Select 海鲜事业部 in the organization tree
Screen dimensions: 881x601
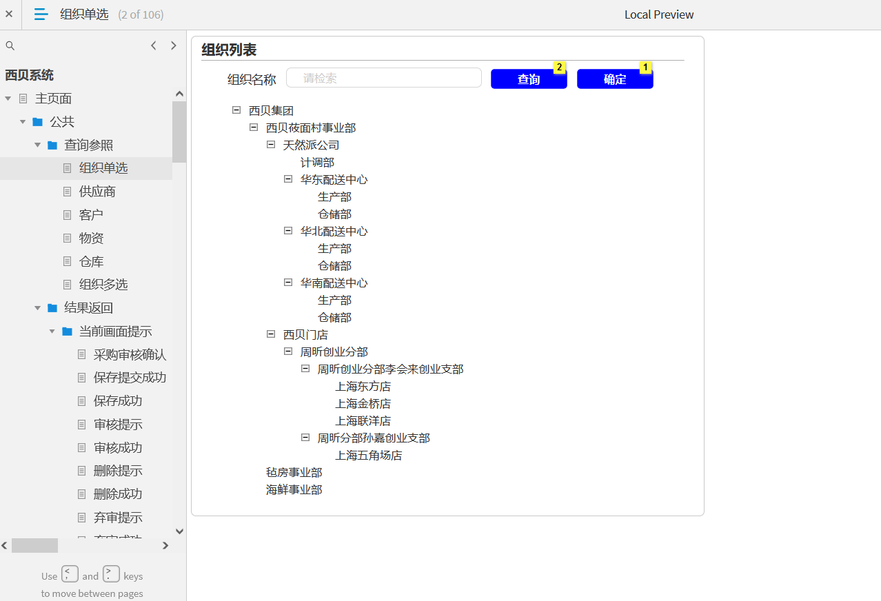click(x=294, y=490)
